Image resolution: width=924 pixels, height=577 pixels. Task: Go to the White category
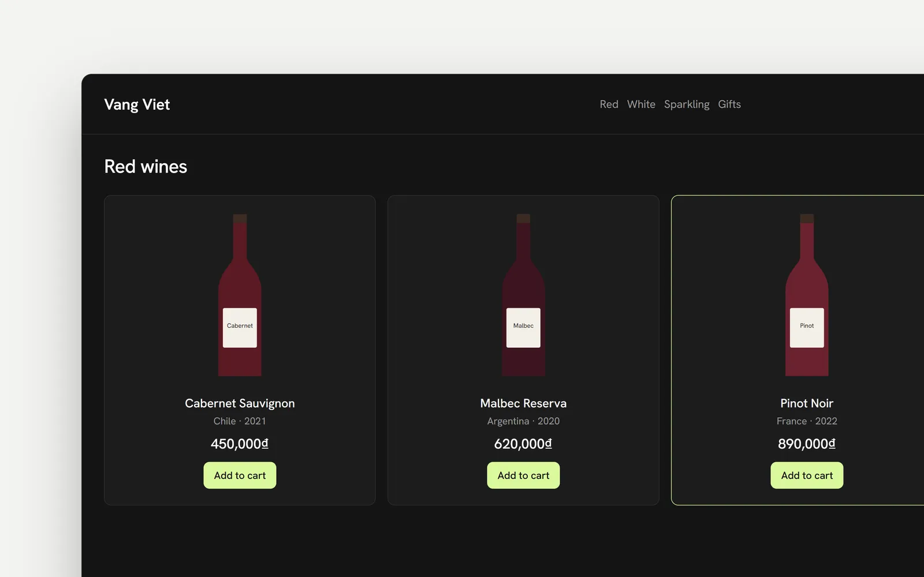[641, 104]
